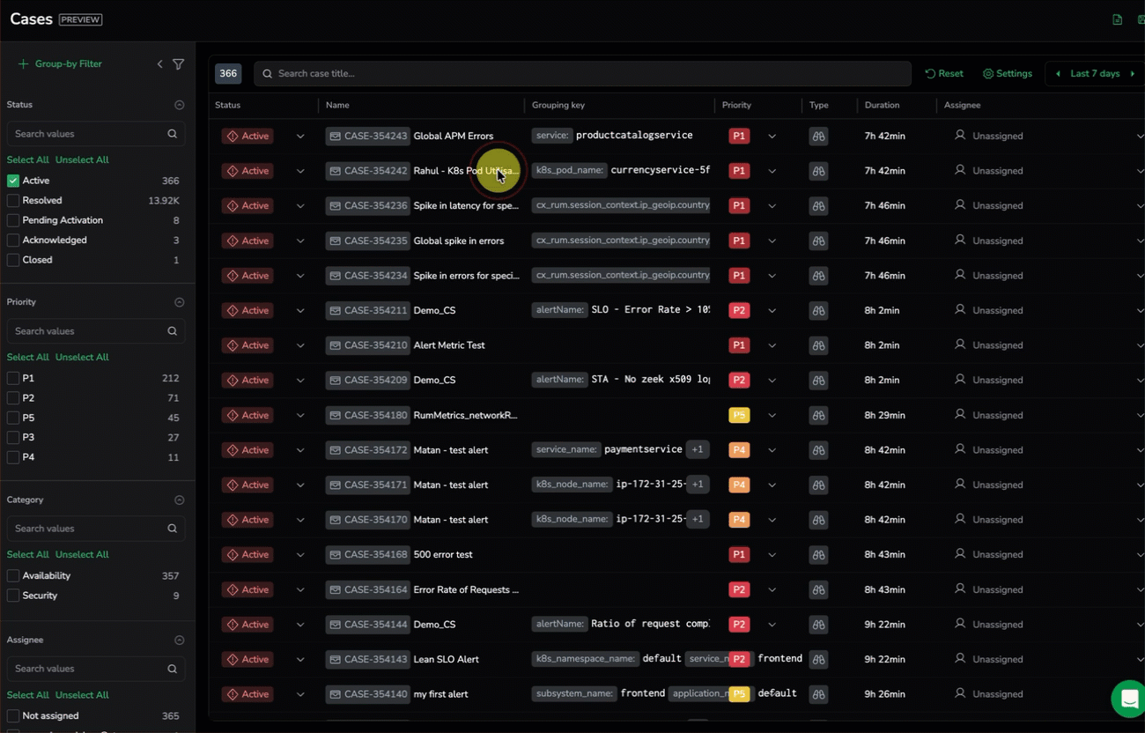The height and width of the screenshot is (733, 1145).
Task: Click the Reset button
Action: coord(944,74)
